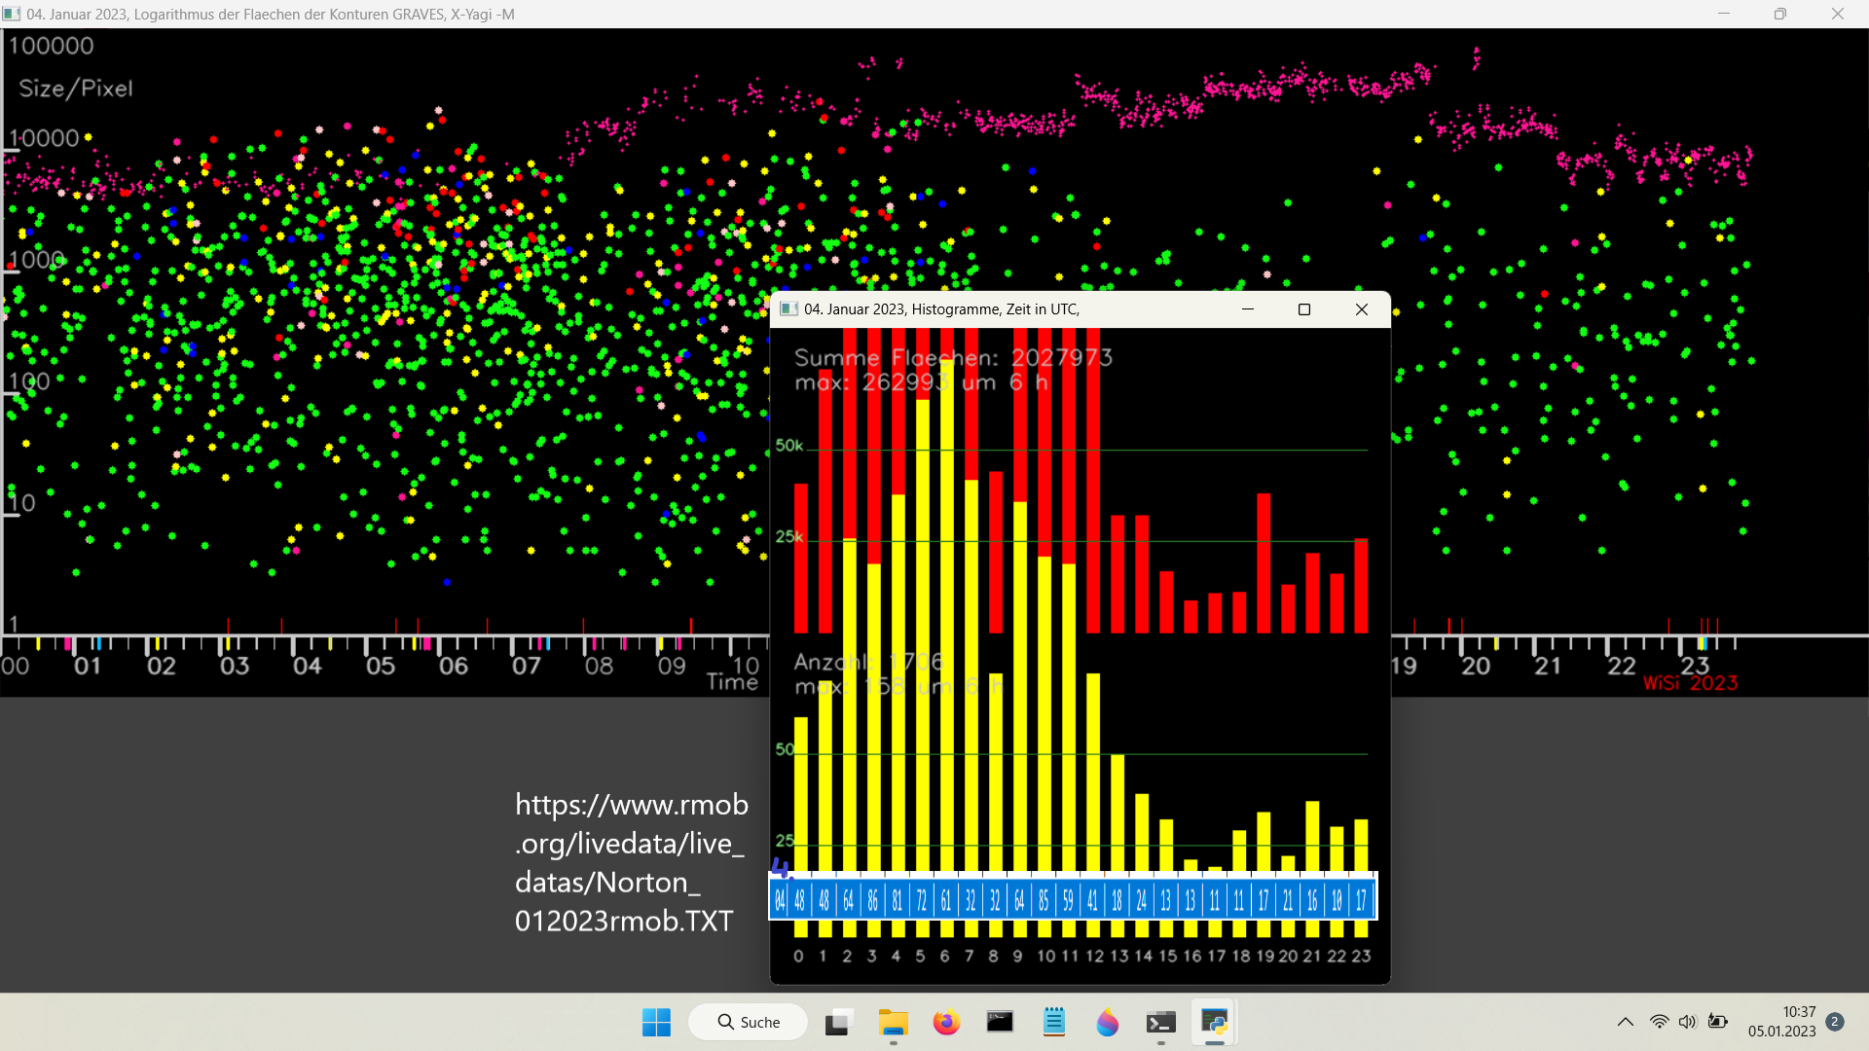Minimize the Logarithmus der Flaechen main window
The height and width of the screenshot is (1051, 1869).
(1724, 14)
